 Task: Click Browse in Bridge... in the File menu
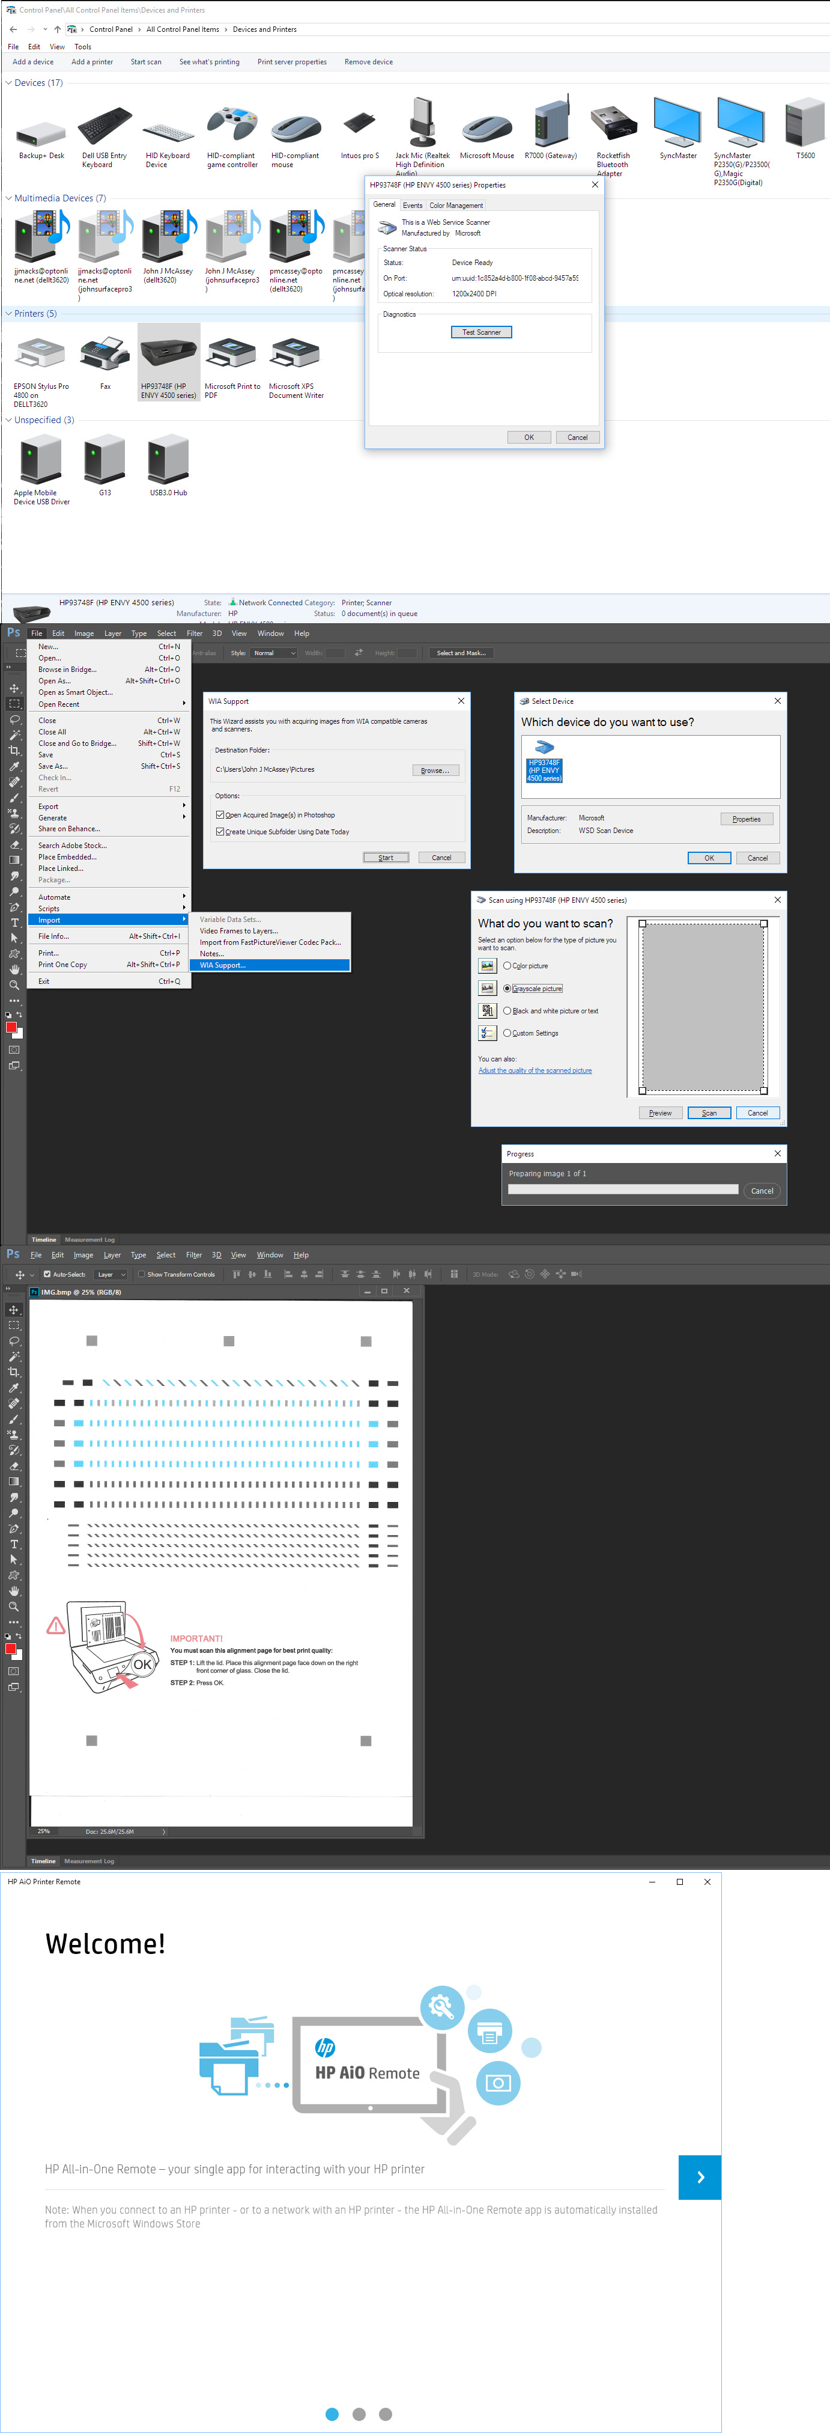[111, 670]
